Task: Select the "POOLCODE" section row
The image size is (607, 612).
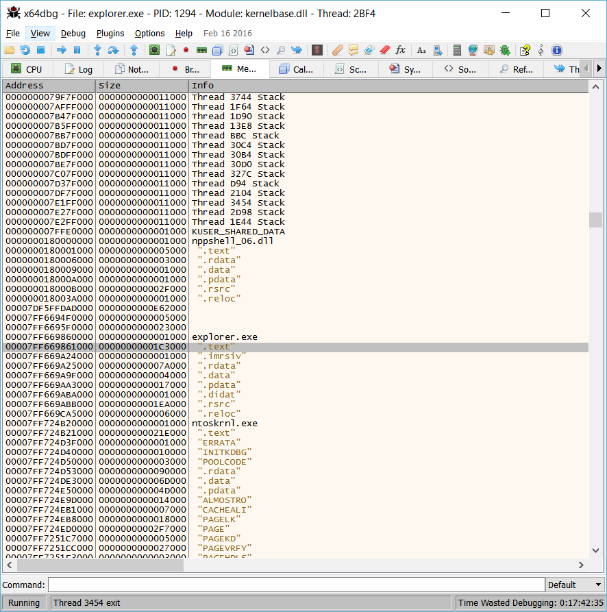Action: pos(296,462)
